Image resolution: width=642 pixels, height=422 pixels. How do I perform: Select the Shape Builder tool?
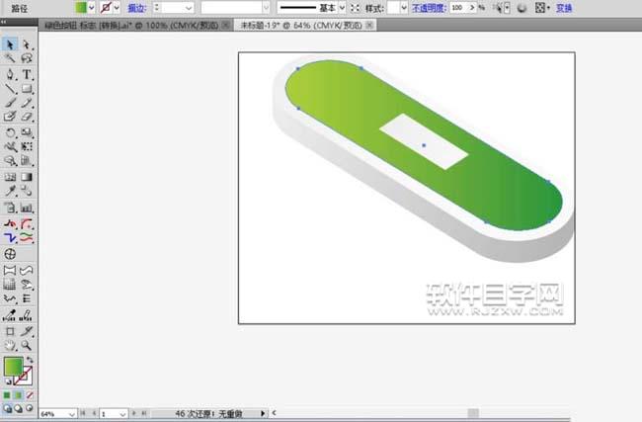10,160
